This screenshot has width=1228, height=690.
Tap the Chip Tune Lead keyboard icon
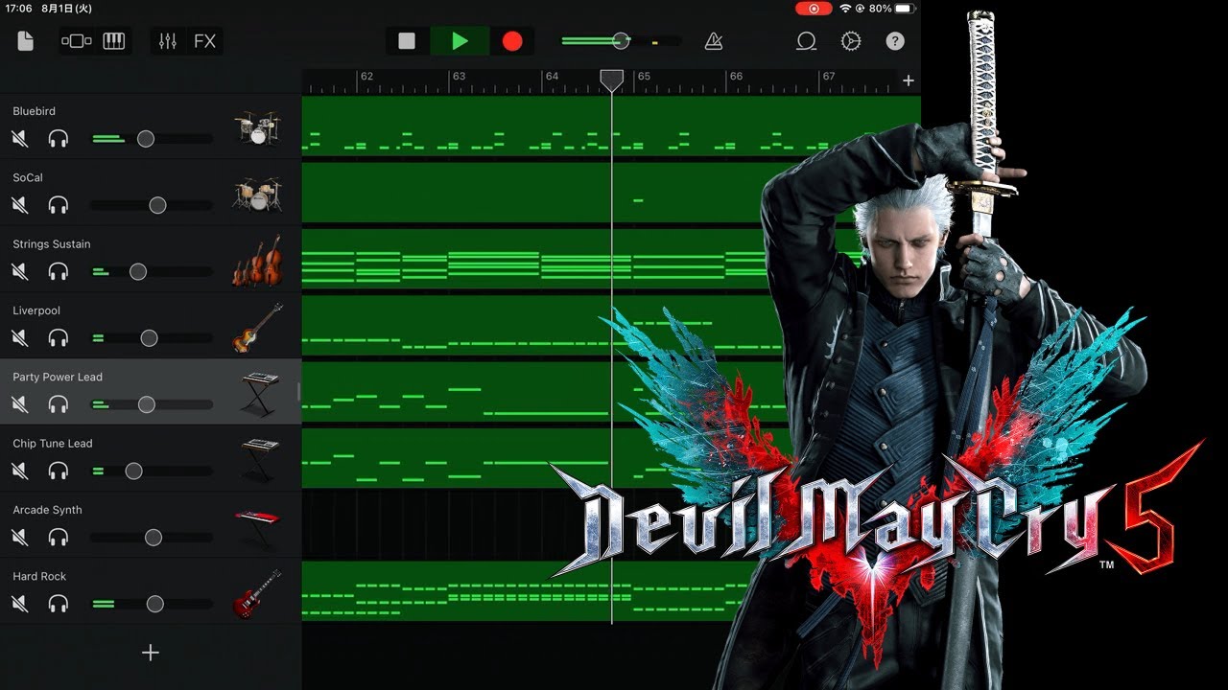click(x=257, y=460)
